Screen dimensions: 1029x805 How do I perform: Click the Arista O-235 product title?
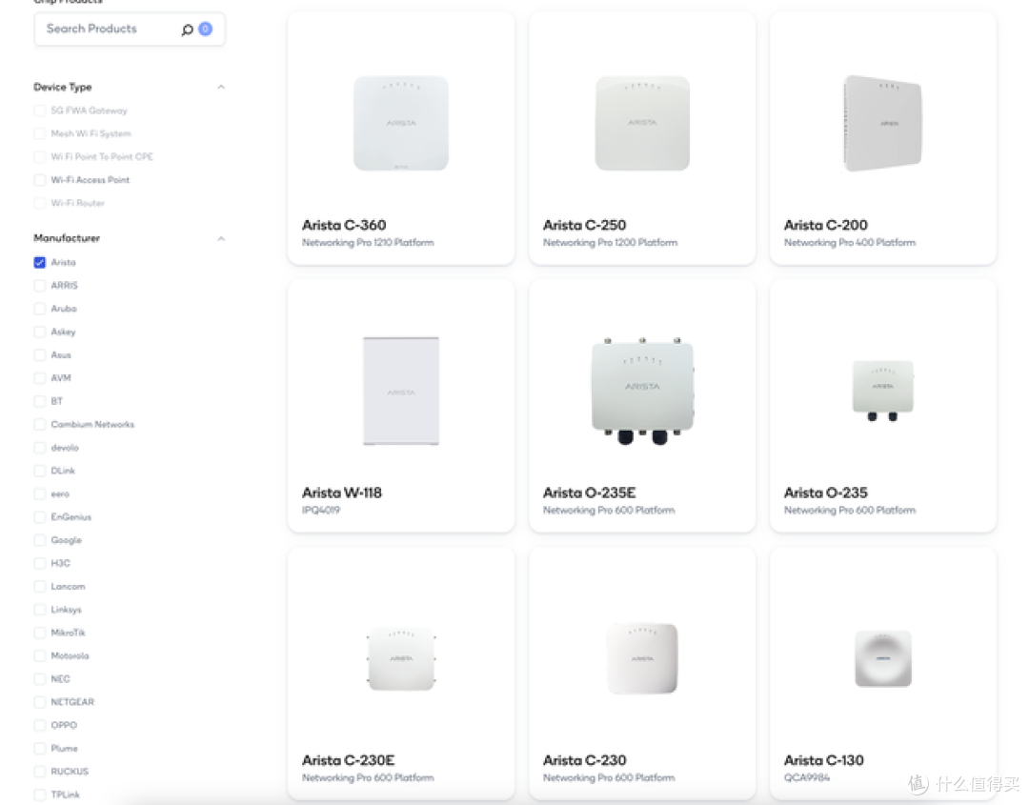point(825,493)
